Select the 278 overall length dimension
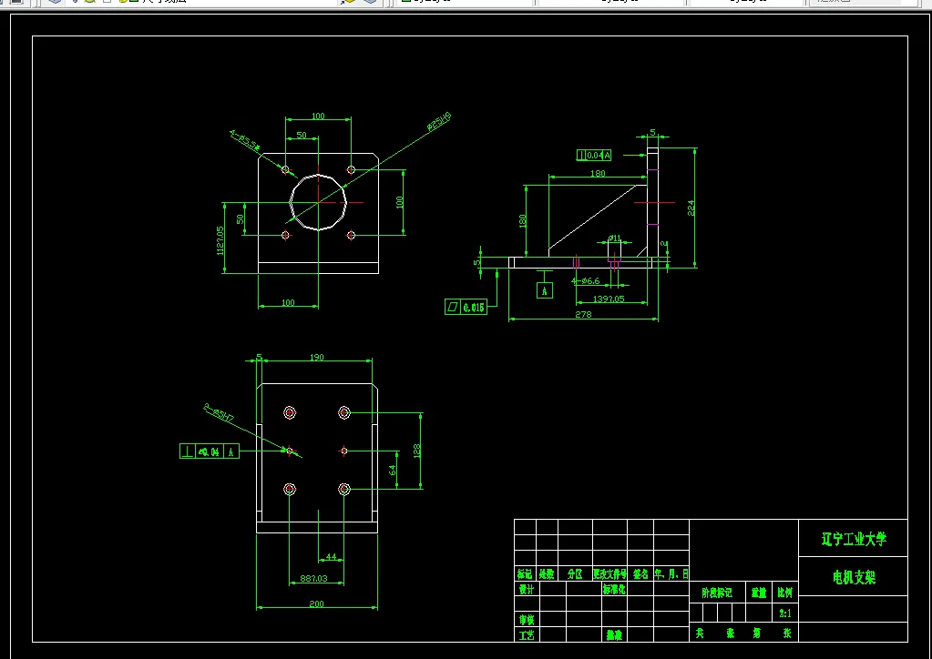 click(x=583, y=314)
